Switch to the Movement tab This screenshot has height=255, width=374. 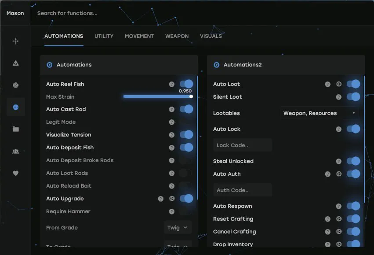click(139, 36)
